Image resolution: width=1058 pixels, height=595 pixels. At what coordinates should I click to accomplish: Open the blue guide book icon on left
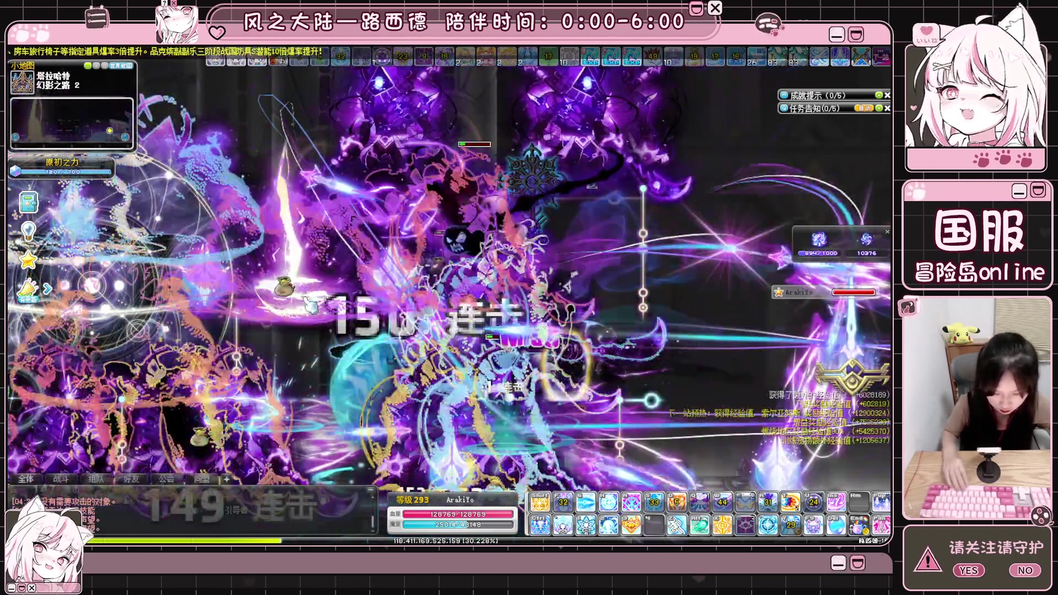pos(28,202)
